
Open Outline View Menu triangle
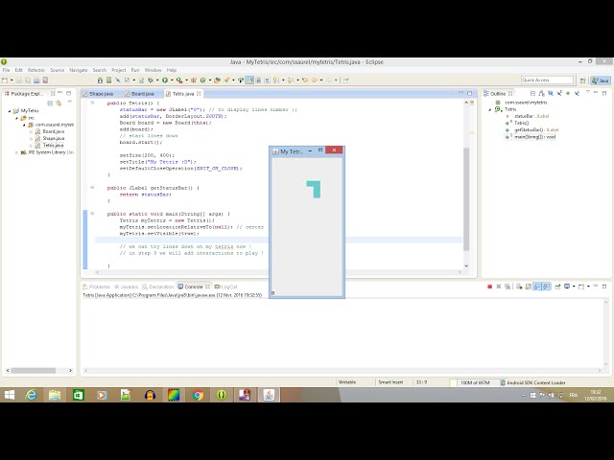587,93
